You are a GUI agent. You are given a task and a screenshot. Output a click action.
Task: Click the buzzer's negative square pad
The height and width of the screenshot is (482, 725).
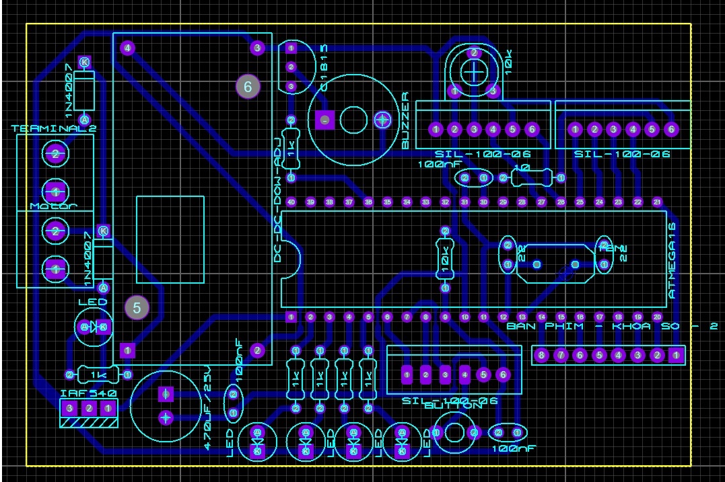coord(324,120)
